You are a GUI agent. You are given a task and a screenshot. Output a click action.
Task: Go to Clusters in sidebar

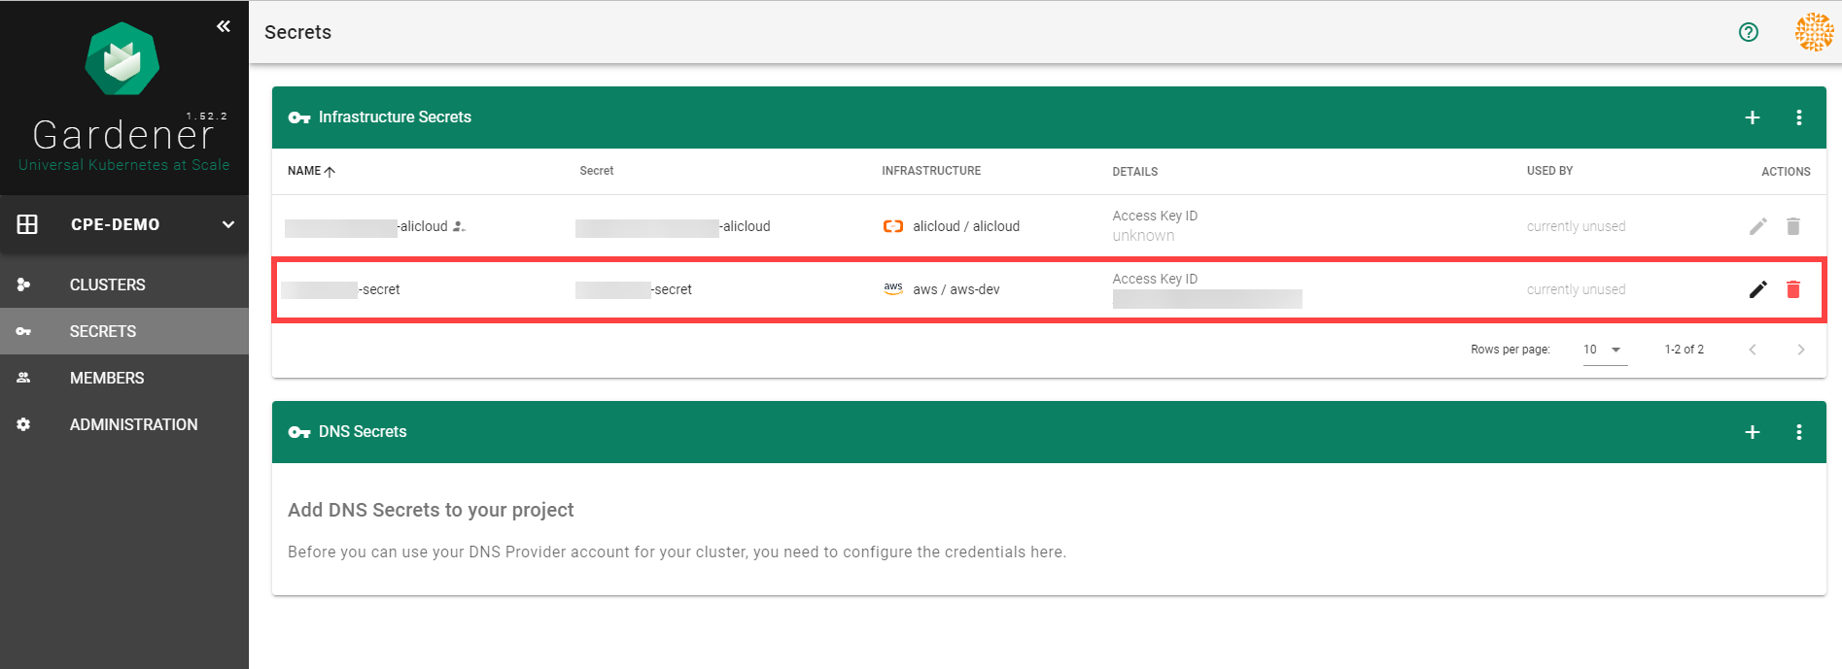[107, 284]
